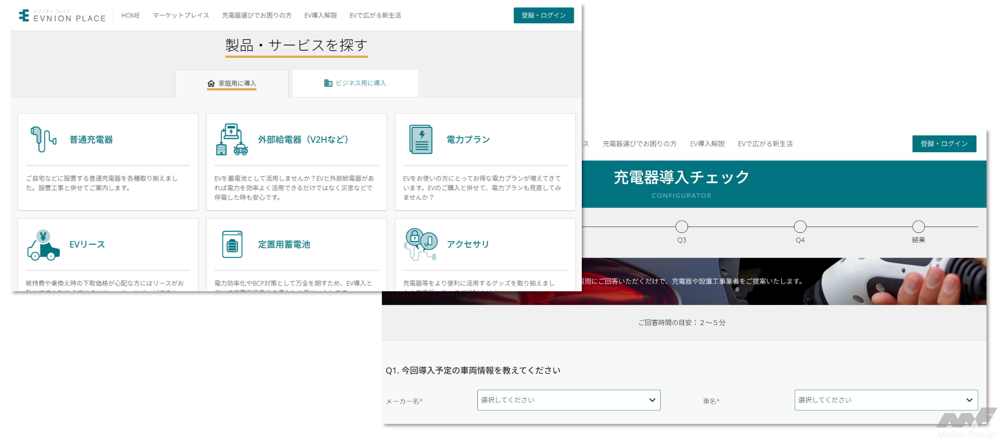Click the EV lease car icon

point(43,245)
